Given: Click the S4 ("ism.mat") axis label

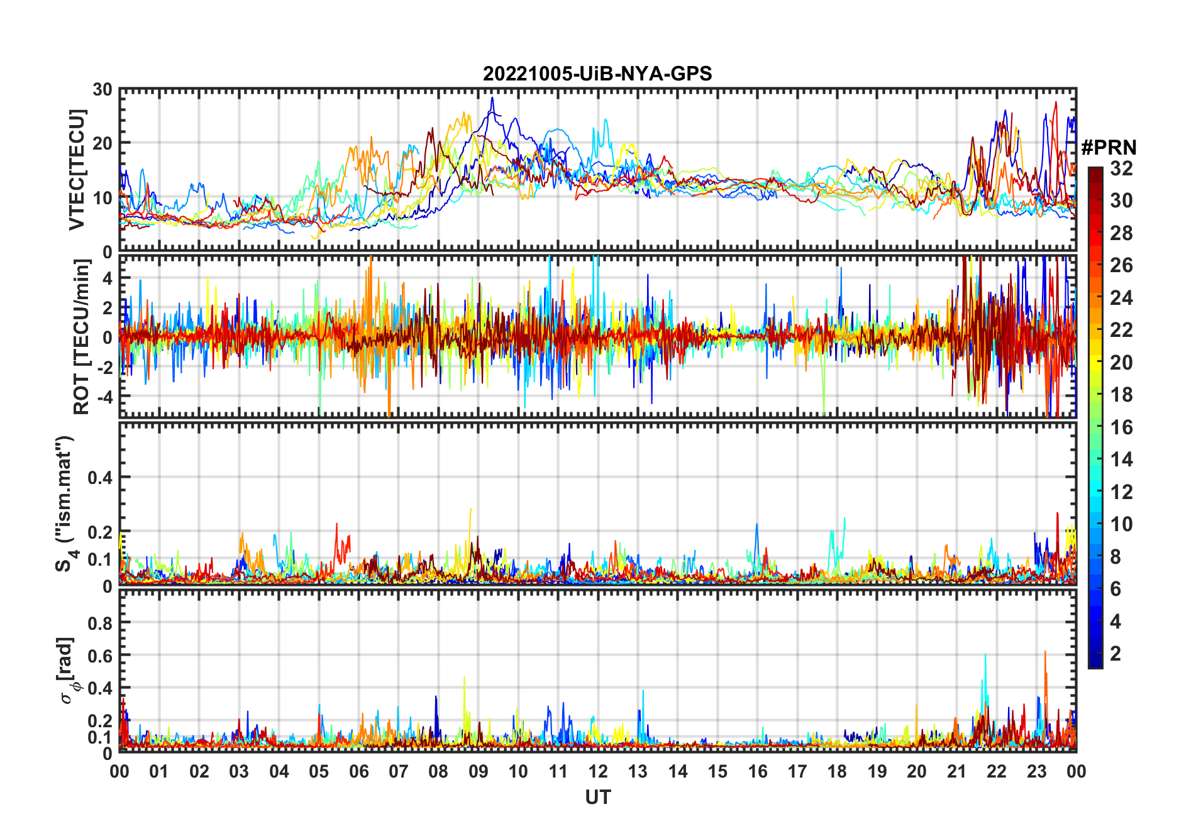Looking at the screenshot, I should pyautogui.click(x=65, y=504).
